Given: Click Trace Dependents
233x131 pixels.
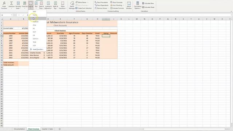Looking at the screenshot, I should 102,5.
